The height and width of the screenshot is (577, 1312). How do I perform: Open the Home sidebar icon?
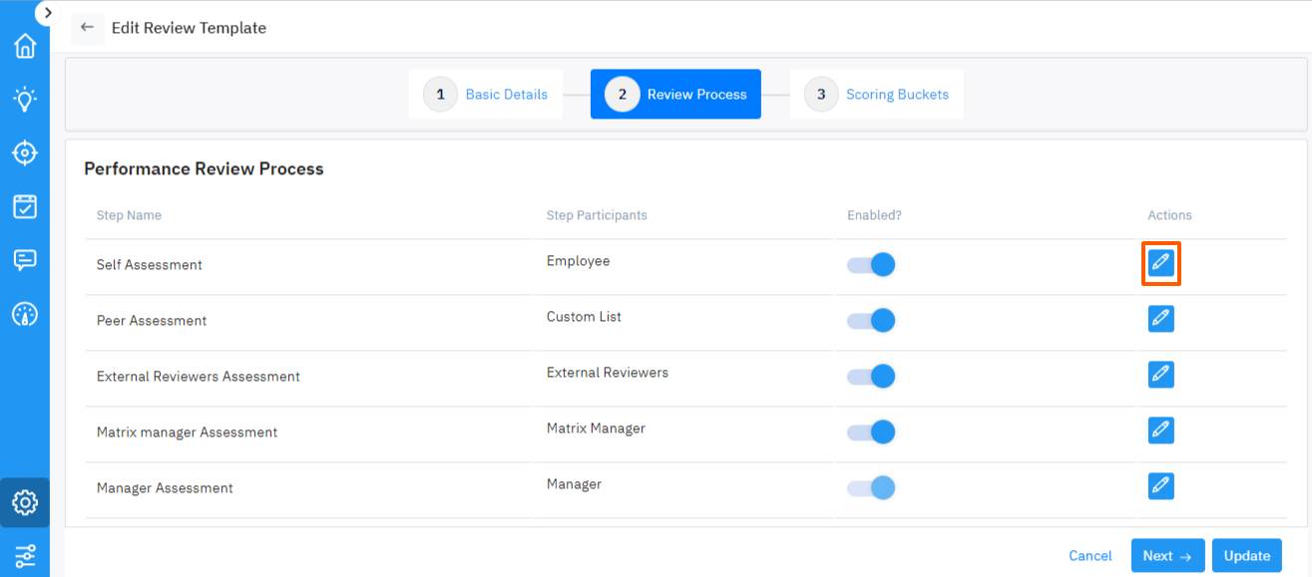click(x=24, y=46)
